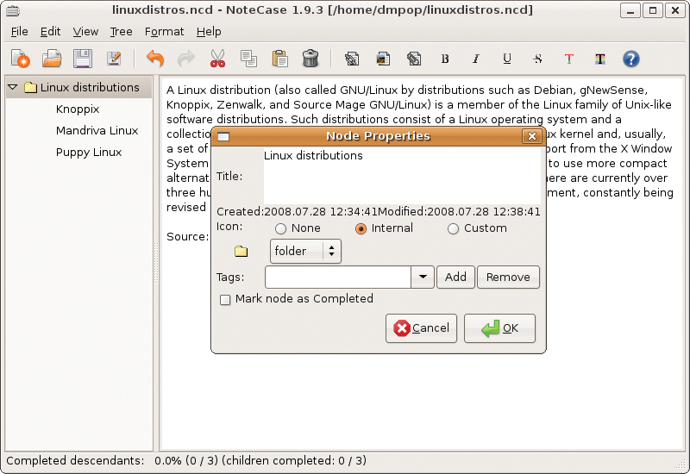Click the Completed descendants status bar text
The height and width of the screenshot is (474, 690).
pos(186,460)
